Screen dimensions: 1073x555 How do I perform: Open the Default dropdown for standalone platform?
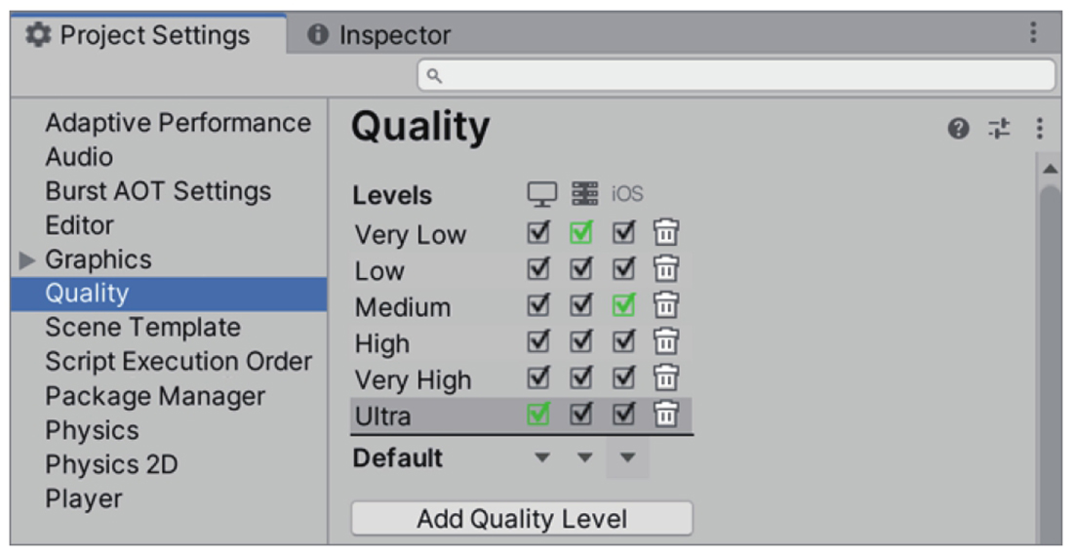point(542,457)
